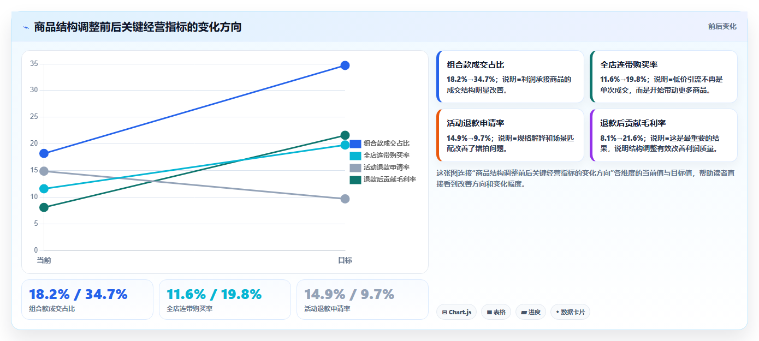Open the 组合款成交占比 insight card

(510, 76)
